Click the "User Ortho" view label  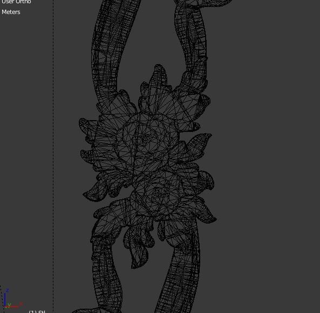coord(16,2)
